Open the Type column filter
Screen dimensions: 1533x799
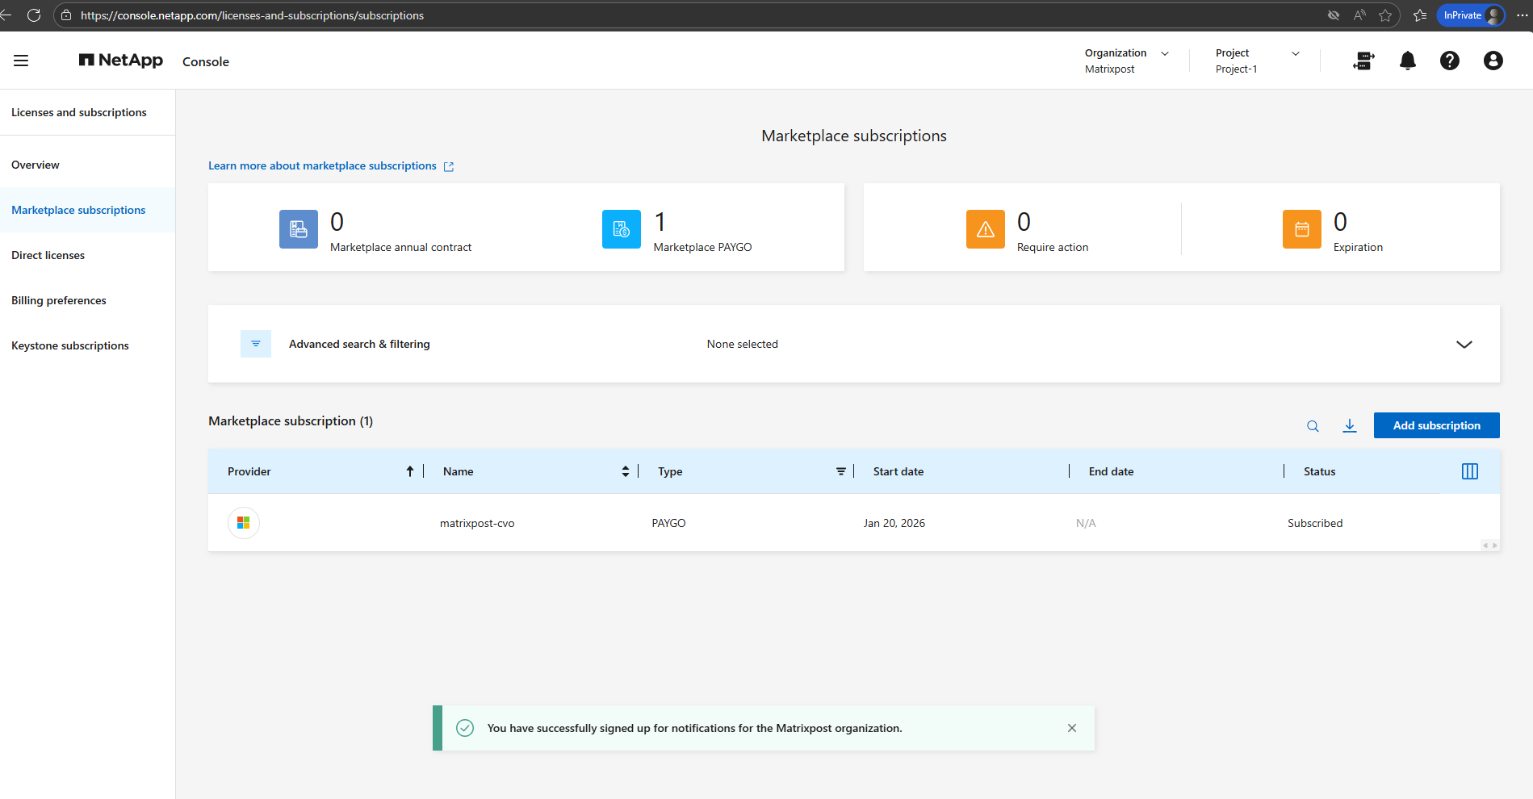pos(840,471)
